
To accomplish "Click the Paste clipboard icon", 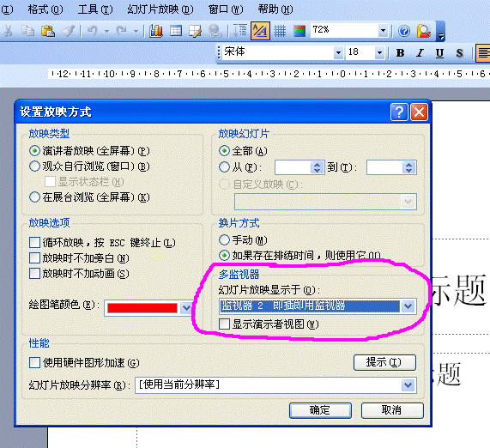I will (48, 31).
